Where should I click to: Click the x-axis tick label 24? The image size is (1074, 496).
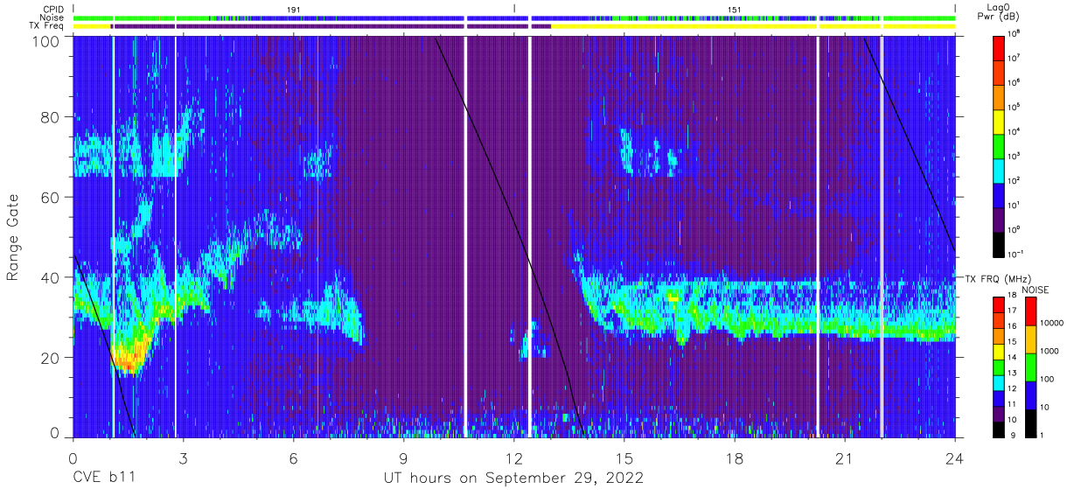coord(955,459)
